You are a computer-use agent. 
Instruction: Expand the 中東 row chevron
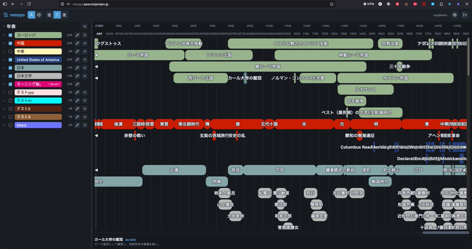coord(4,52)
